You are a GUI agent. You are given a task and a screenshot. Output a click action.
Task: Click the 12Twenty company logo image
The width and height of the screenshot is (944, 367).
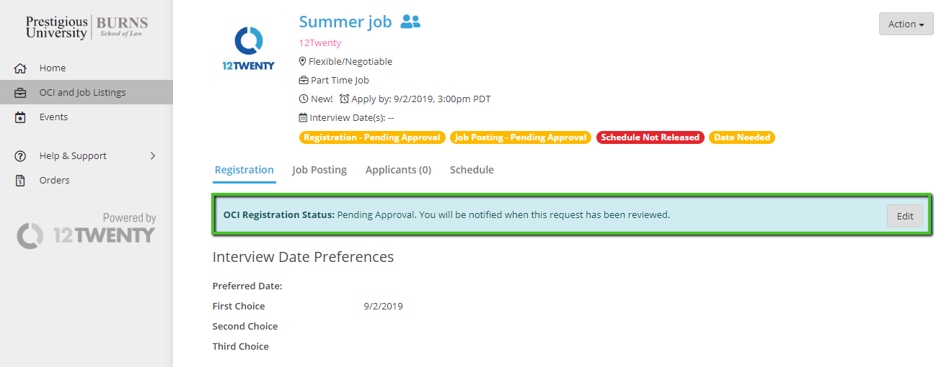pos(249,47)
